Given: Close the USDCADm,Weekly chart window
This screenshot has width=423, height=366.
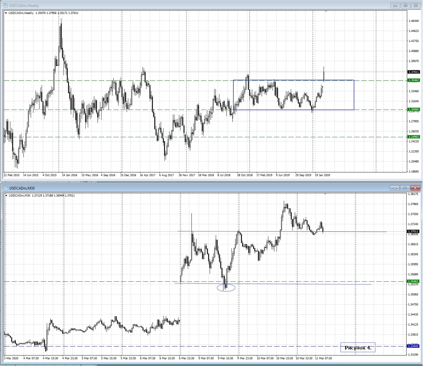Looking at the screenshot, I should [416, 5].
